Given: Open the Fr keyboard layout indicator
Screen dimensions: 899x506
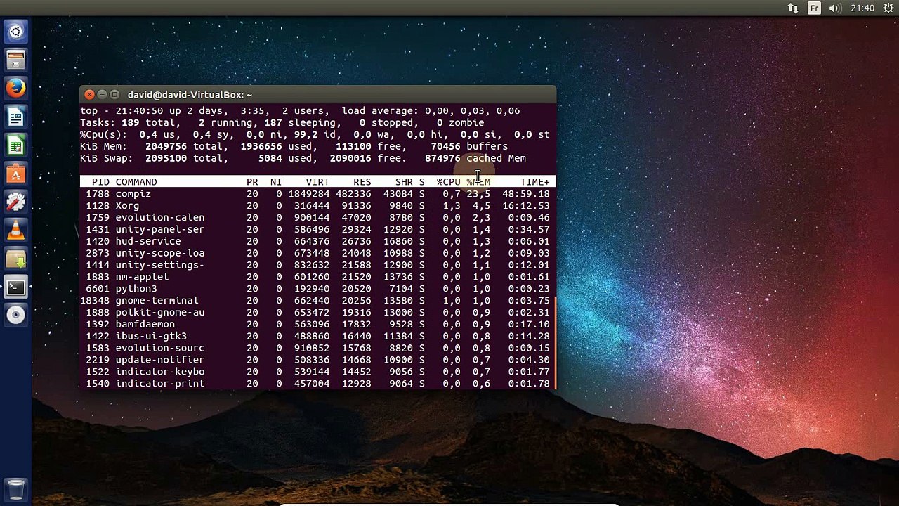Looking at the screenshot, I should pos(814,8).
